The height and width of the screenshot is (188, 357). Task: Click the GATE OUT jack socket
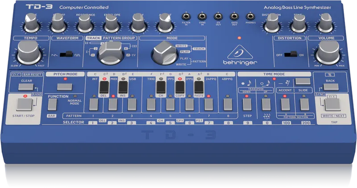click(234, 17)
